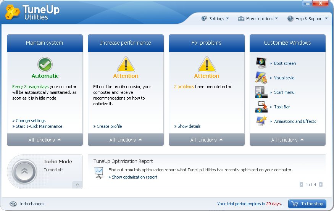Expand All functions under Customize Windows
Viewport: 334px width, 211px height.
point(287,140)
